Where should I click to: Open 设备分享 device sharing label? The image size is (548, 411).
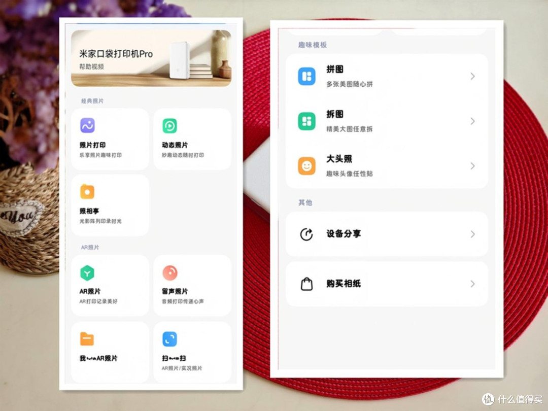coord(344,234)
